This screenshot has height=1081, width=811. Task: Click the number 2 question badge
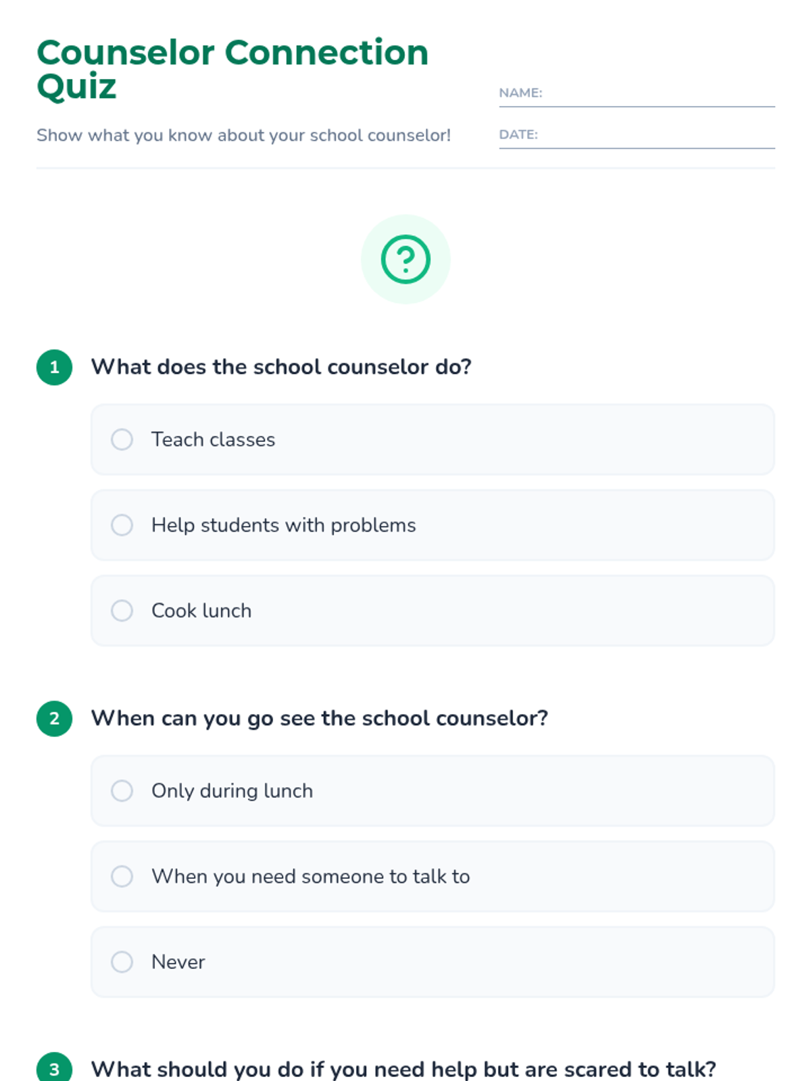click(55, 719)
